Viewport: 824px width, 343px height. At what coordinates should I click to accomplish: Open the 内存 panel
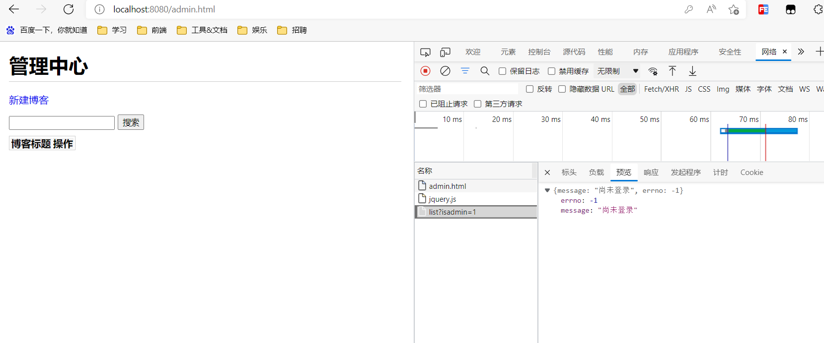(641, 52)
